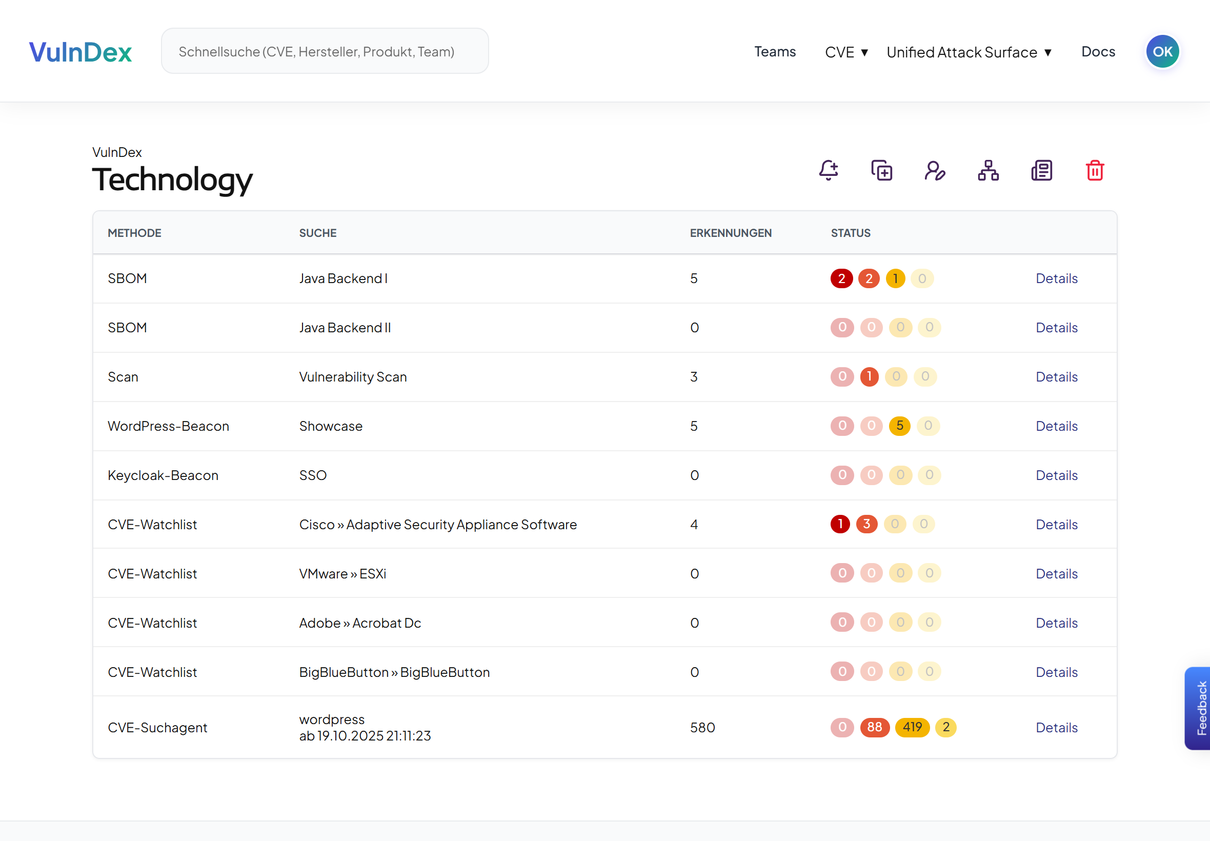Click the duplicate/add copy icon
Screen dimensions: 1210x841
[x=882, y=170]
